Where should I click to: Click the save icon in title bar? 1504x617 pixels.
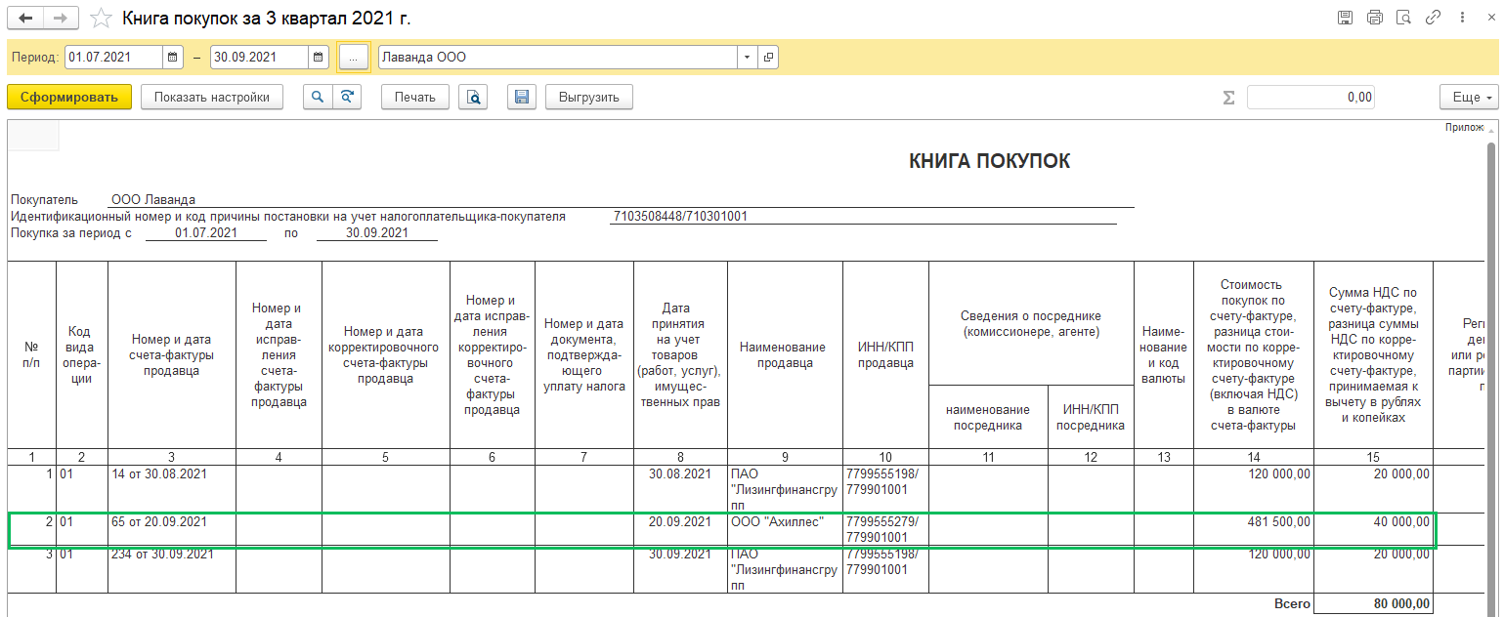coord(1346,18)
